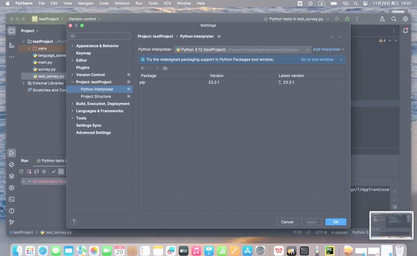
Task: Open the notifications bell icon
Action: [405, 31]
